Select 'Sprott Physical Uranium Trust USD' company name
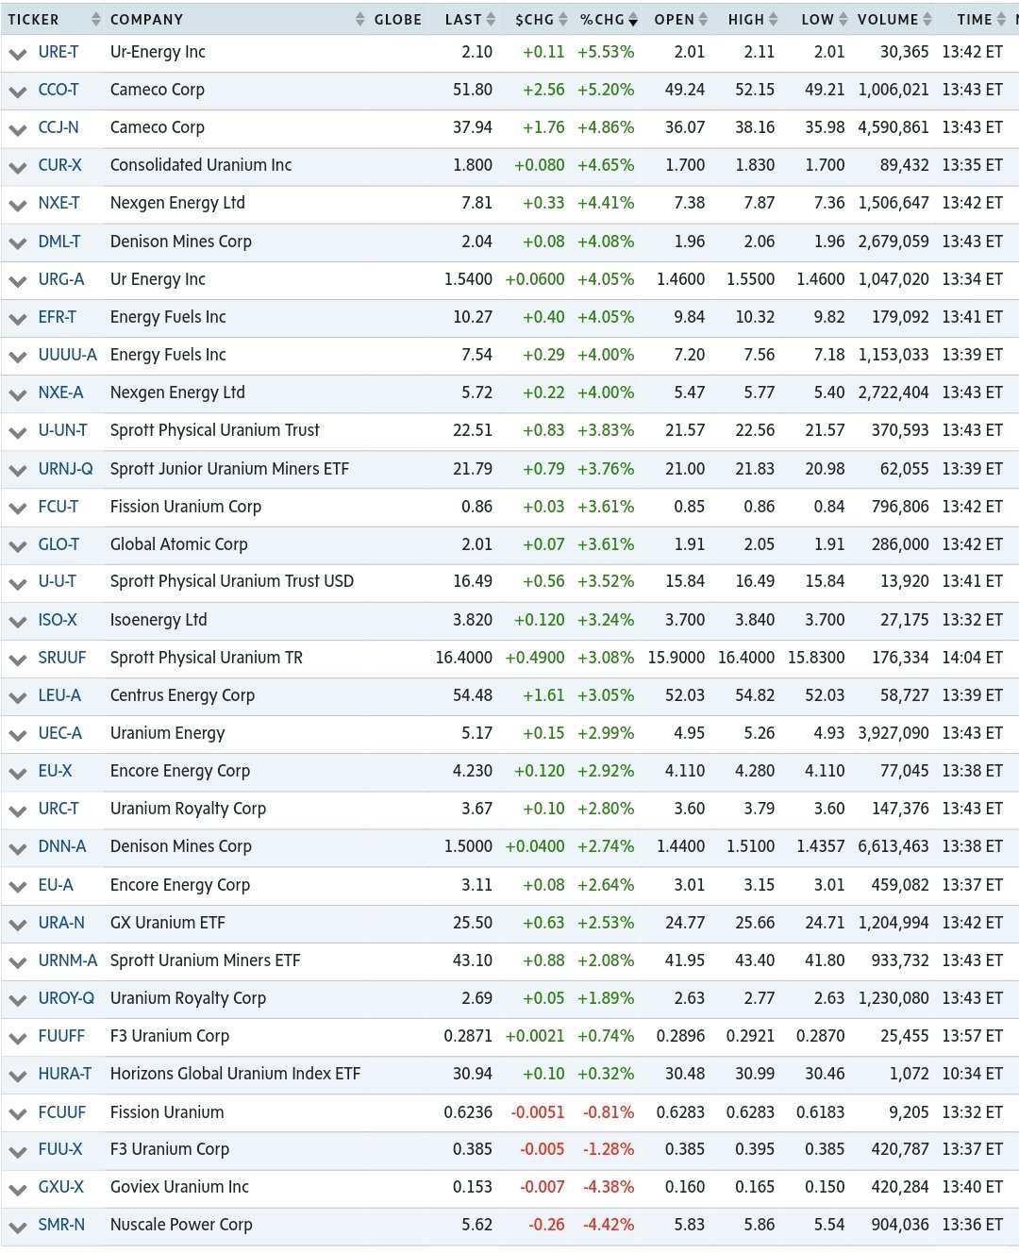The height and width of the screenshot is (1253, 1019). (232, 581)
